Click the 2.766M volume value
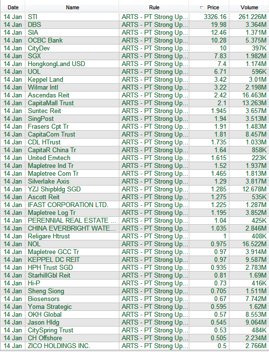The image size is (269, 352). click(x=256, y=346)
